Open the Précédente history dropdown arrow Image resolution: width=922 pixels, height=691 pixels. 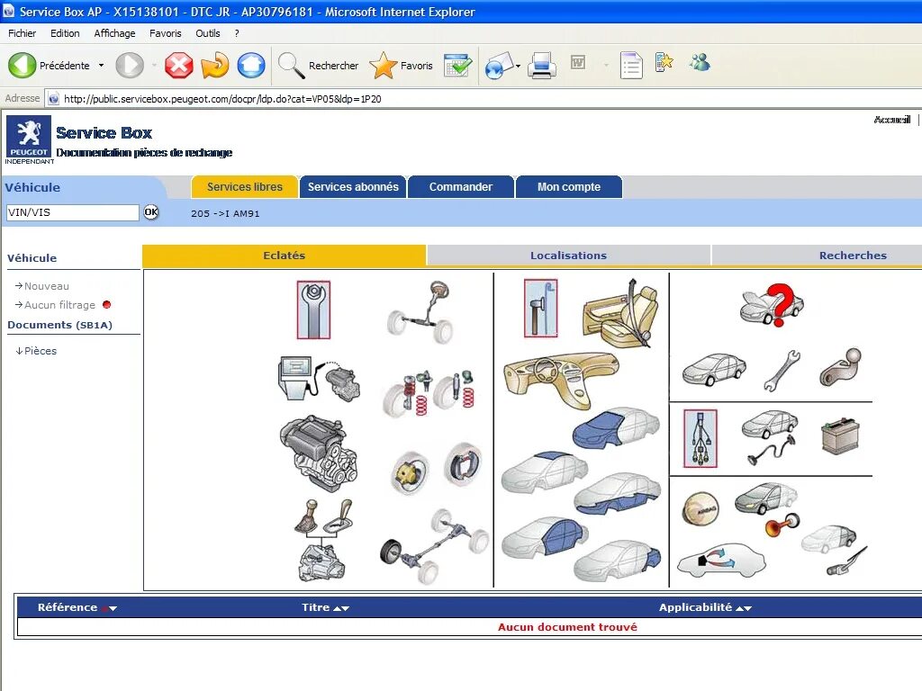pos(101,65)
